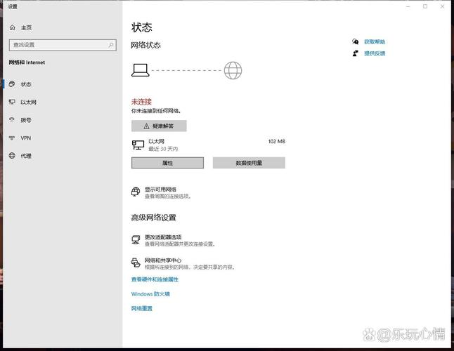Select the 状态 status globe icon
The height and width of the screenshot is (351, 454).
[x=12, y=84]
